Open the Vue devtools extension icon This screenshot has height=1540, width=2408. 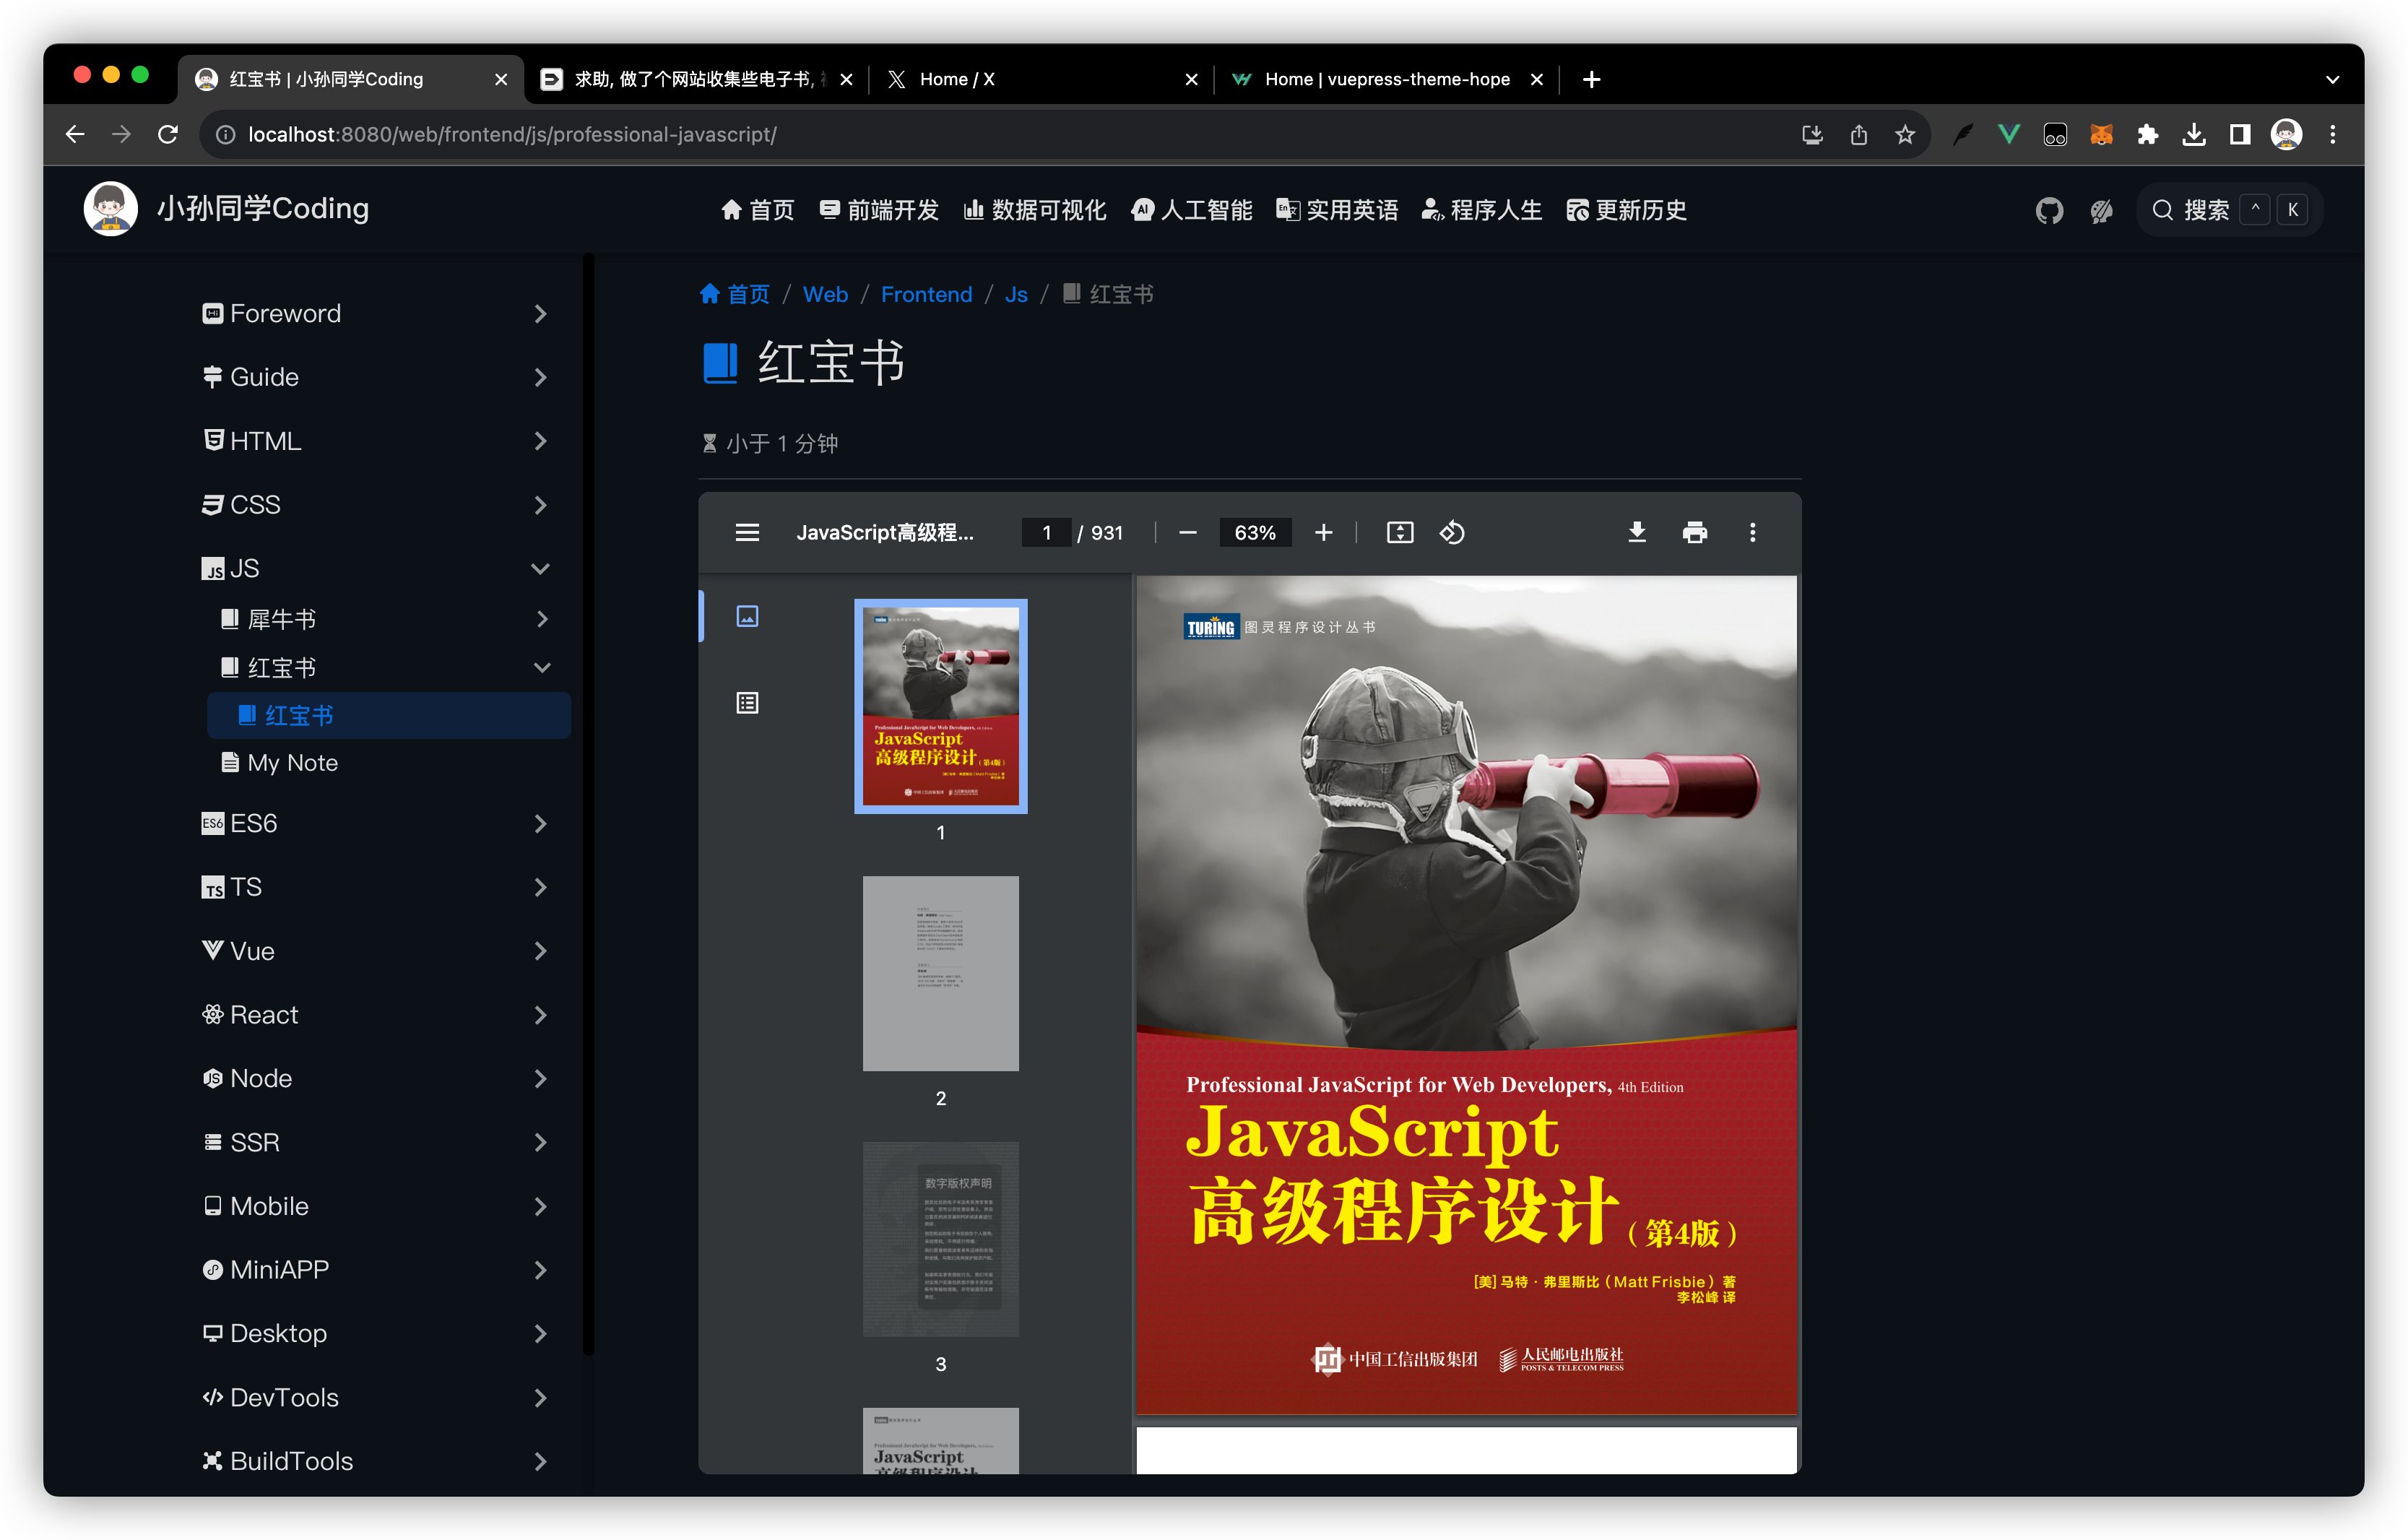pyautogui.click(x=2008, y=134)
